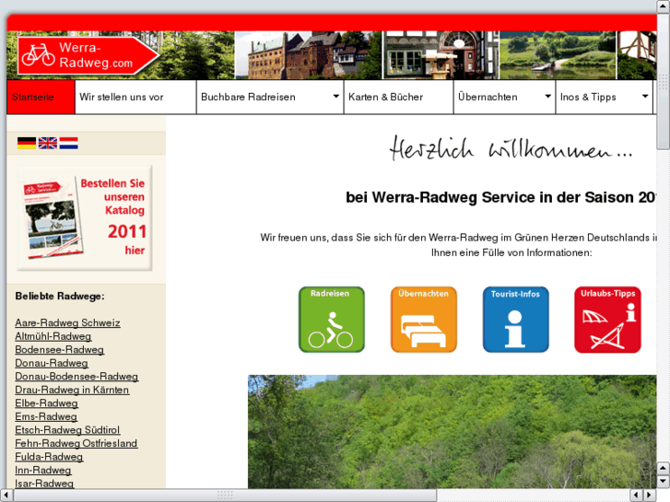The image size is (670, 502).
Task: Open Fehn-Radweg Ostfriesland link
Action: click(76, 443)
